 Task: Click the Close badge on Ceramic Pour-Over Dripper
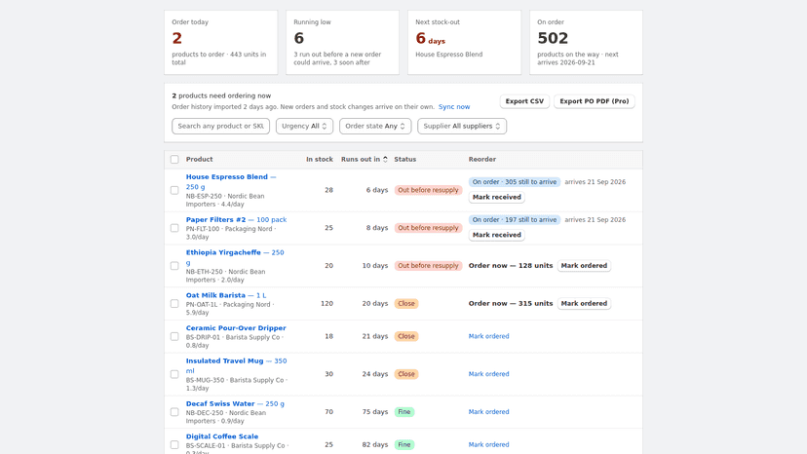pyautogui.click(x=406, y=336)
